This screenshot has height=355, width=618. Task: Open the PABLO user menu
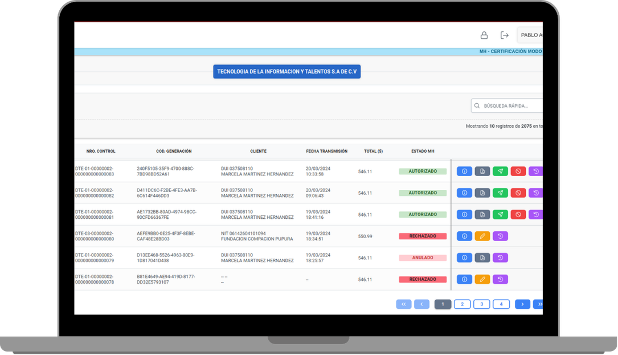[530, 35]
